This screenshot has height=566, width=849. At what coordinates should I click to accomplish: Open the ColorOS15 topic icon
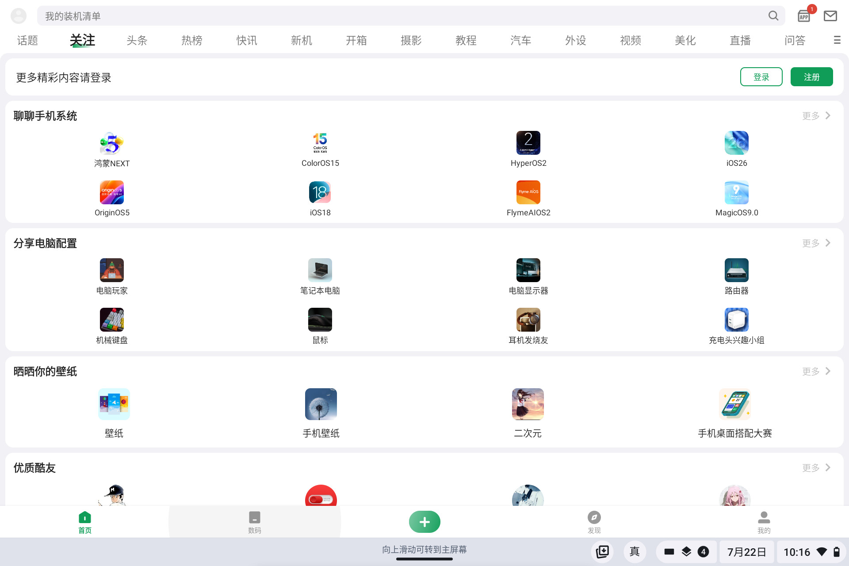pyautogui.click(x=320, y=143)
